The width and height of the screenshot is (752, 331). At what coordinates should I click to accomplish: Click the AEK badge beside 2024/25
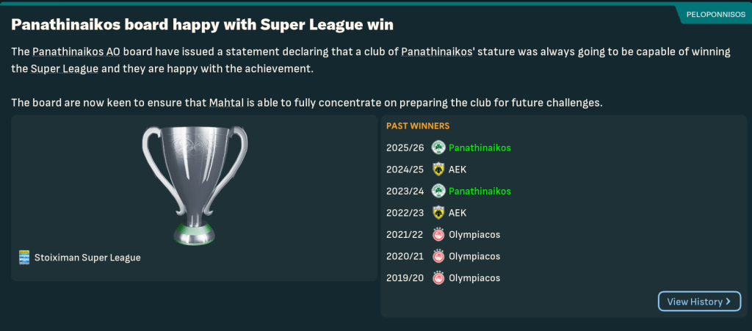tap(438, 170)
